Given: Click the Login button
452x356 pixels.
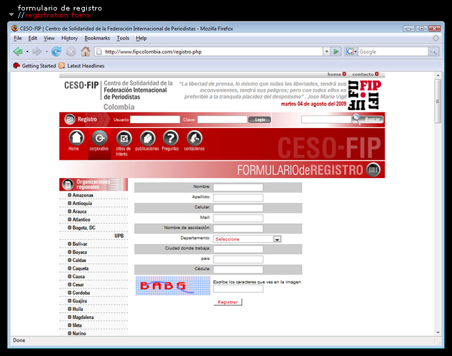Looking at the screenshot, I should [x=260, y=120].
